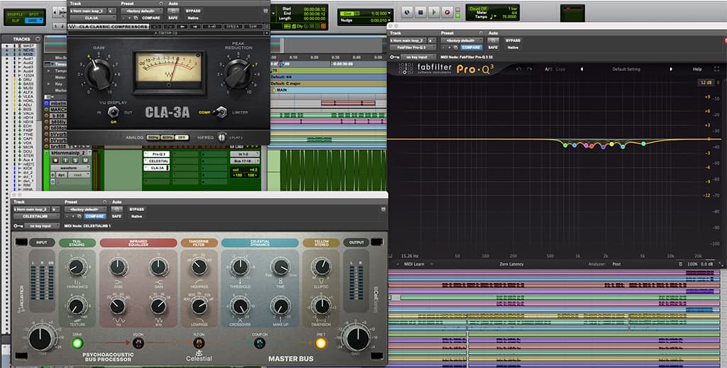
Task: Select the GRID edit mode button
Action: point(33,21)
